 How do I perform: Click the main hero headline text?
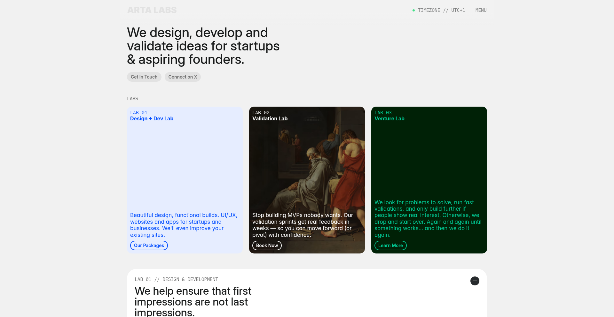tap(203, 46)
